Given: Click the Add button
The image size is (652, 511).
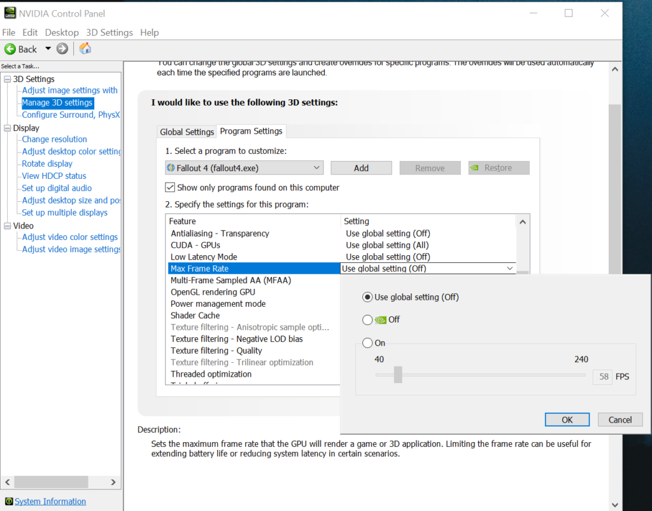Looking at the screenshot, I should click(x=361, y=167).
